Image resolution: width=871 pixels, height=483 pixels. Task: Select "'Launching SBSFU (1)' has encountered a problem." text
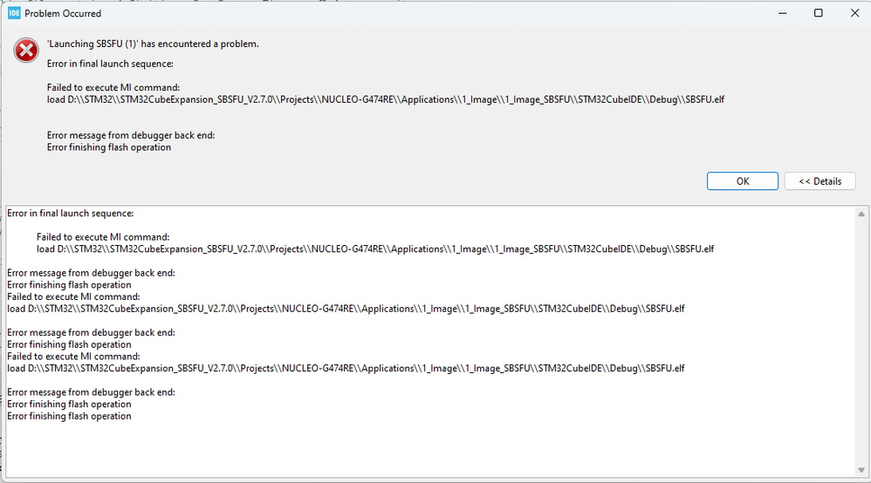153,44
